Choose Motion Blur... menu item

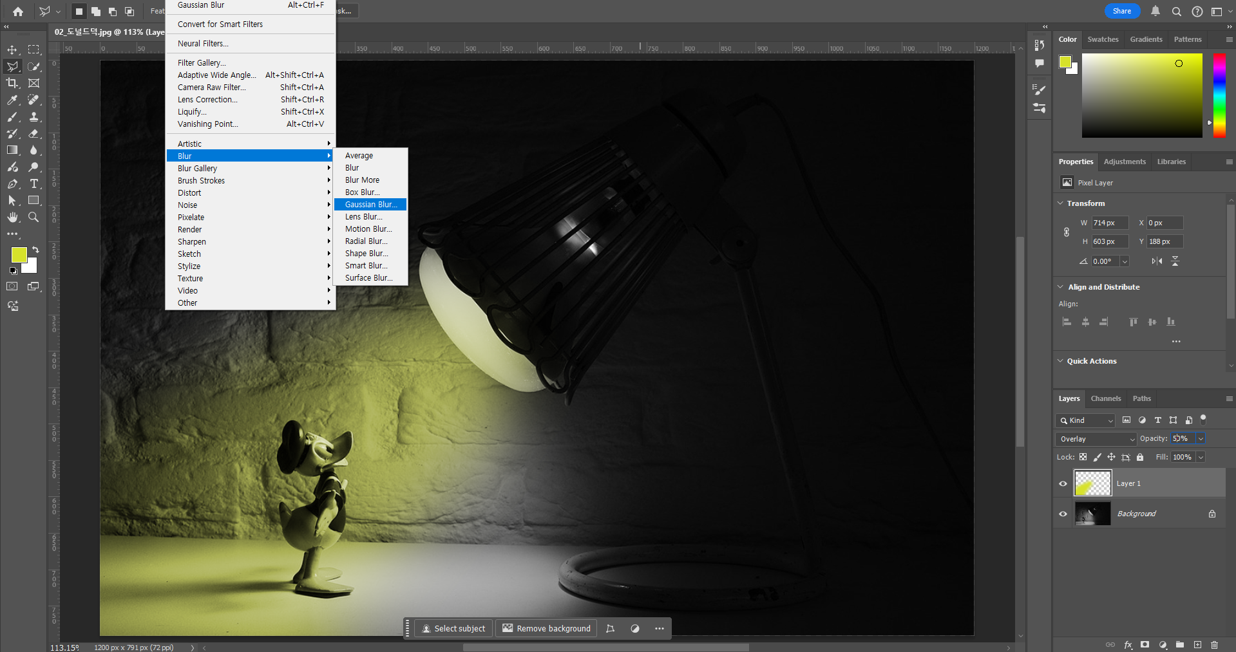[x=370, y=229]
